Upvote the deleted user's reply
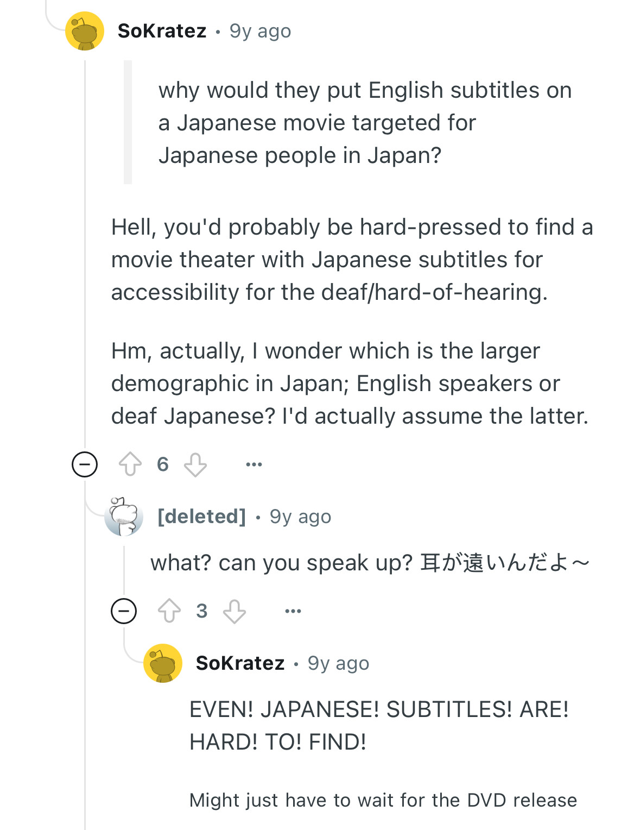Screen dimensions: 640x830 point(169,611)
